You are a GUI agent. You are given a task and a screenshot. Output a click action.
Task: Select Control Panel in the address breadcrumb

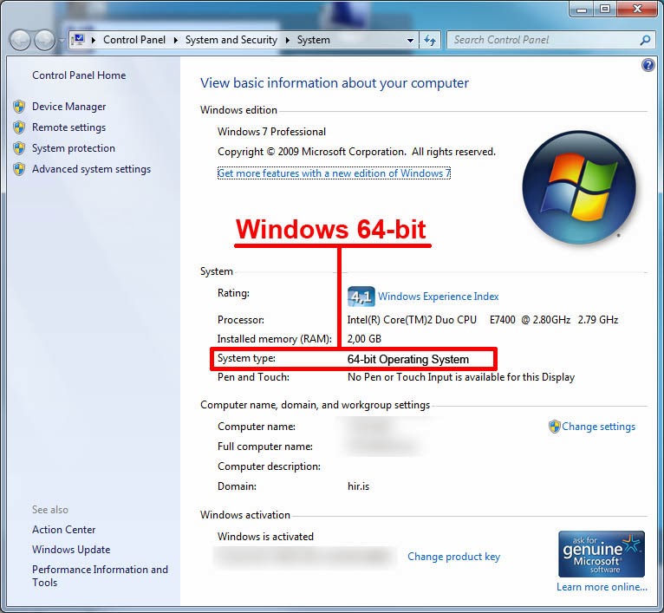coord(134,40)
